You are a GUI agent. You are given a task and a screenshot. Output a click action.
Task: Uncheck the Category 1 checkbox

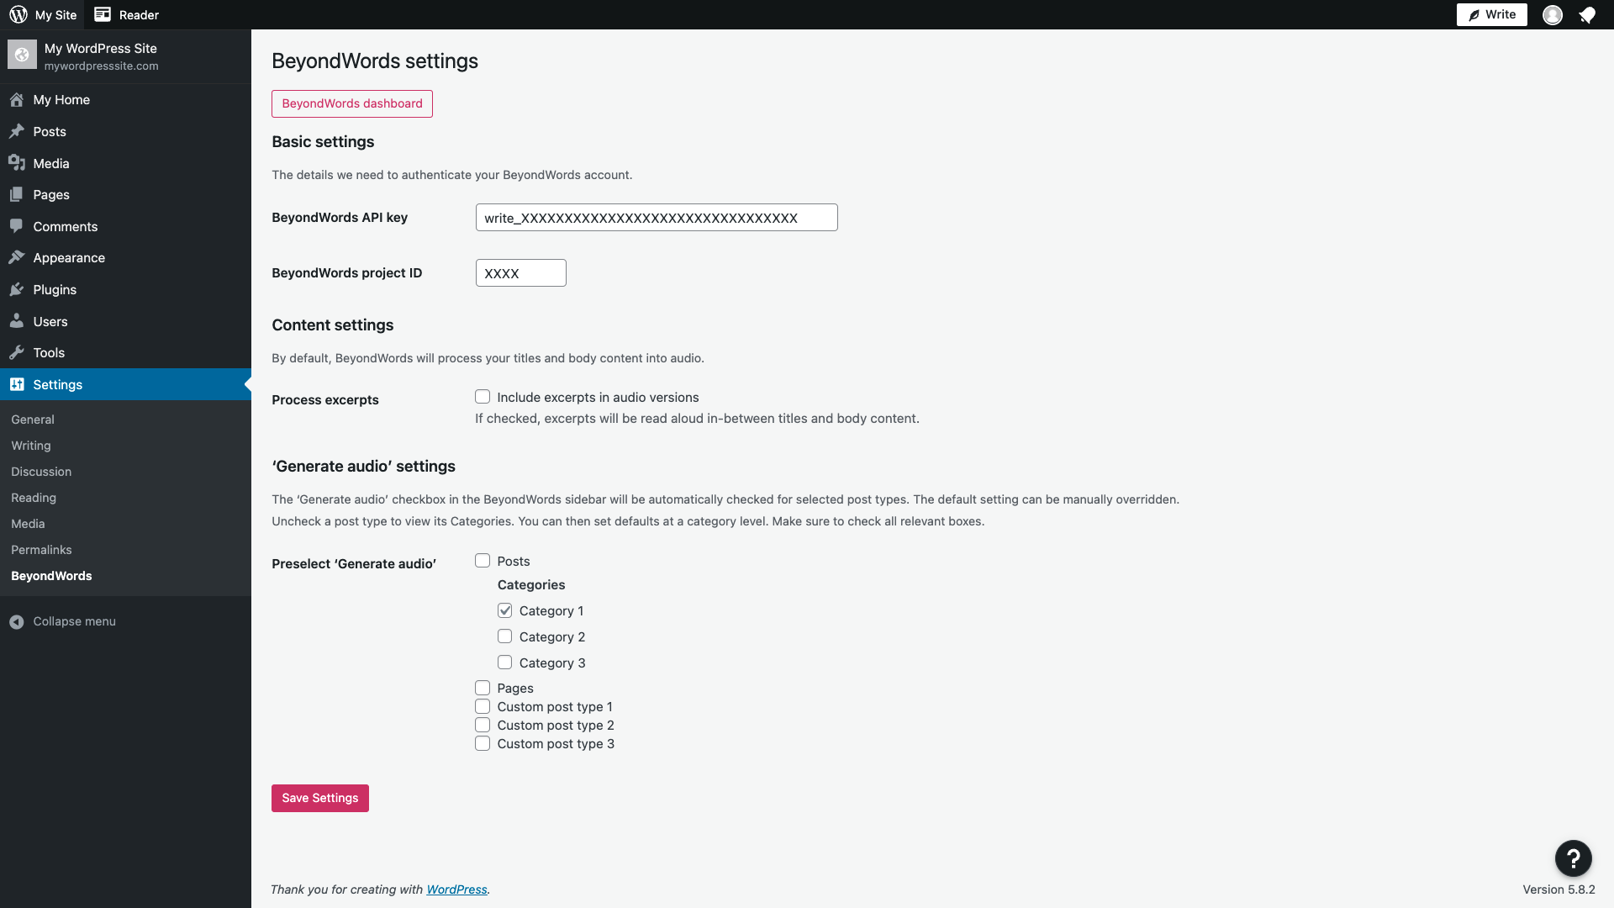504,610
